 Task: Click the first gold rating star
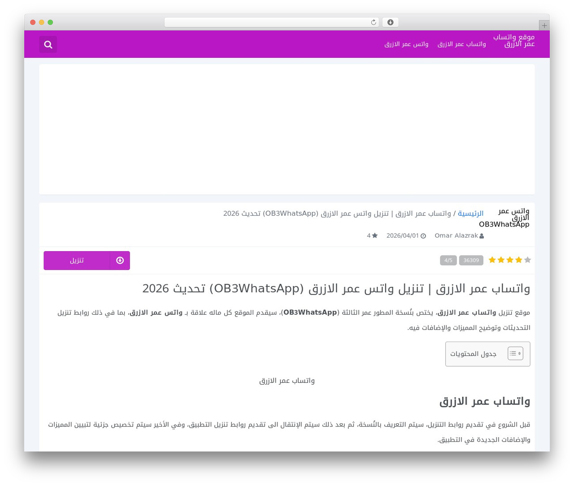492,260
